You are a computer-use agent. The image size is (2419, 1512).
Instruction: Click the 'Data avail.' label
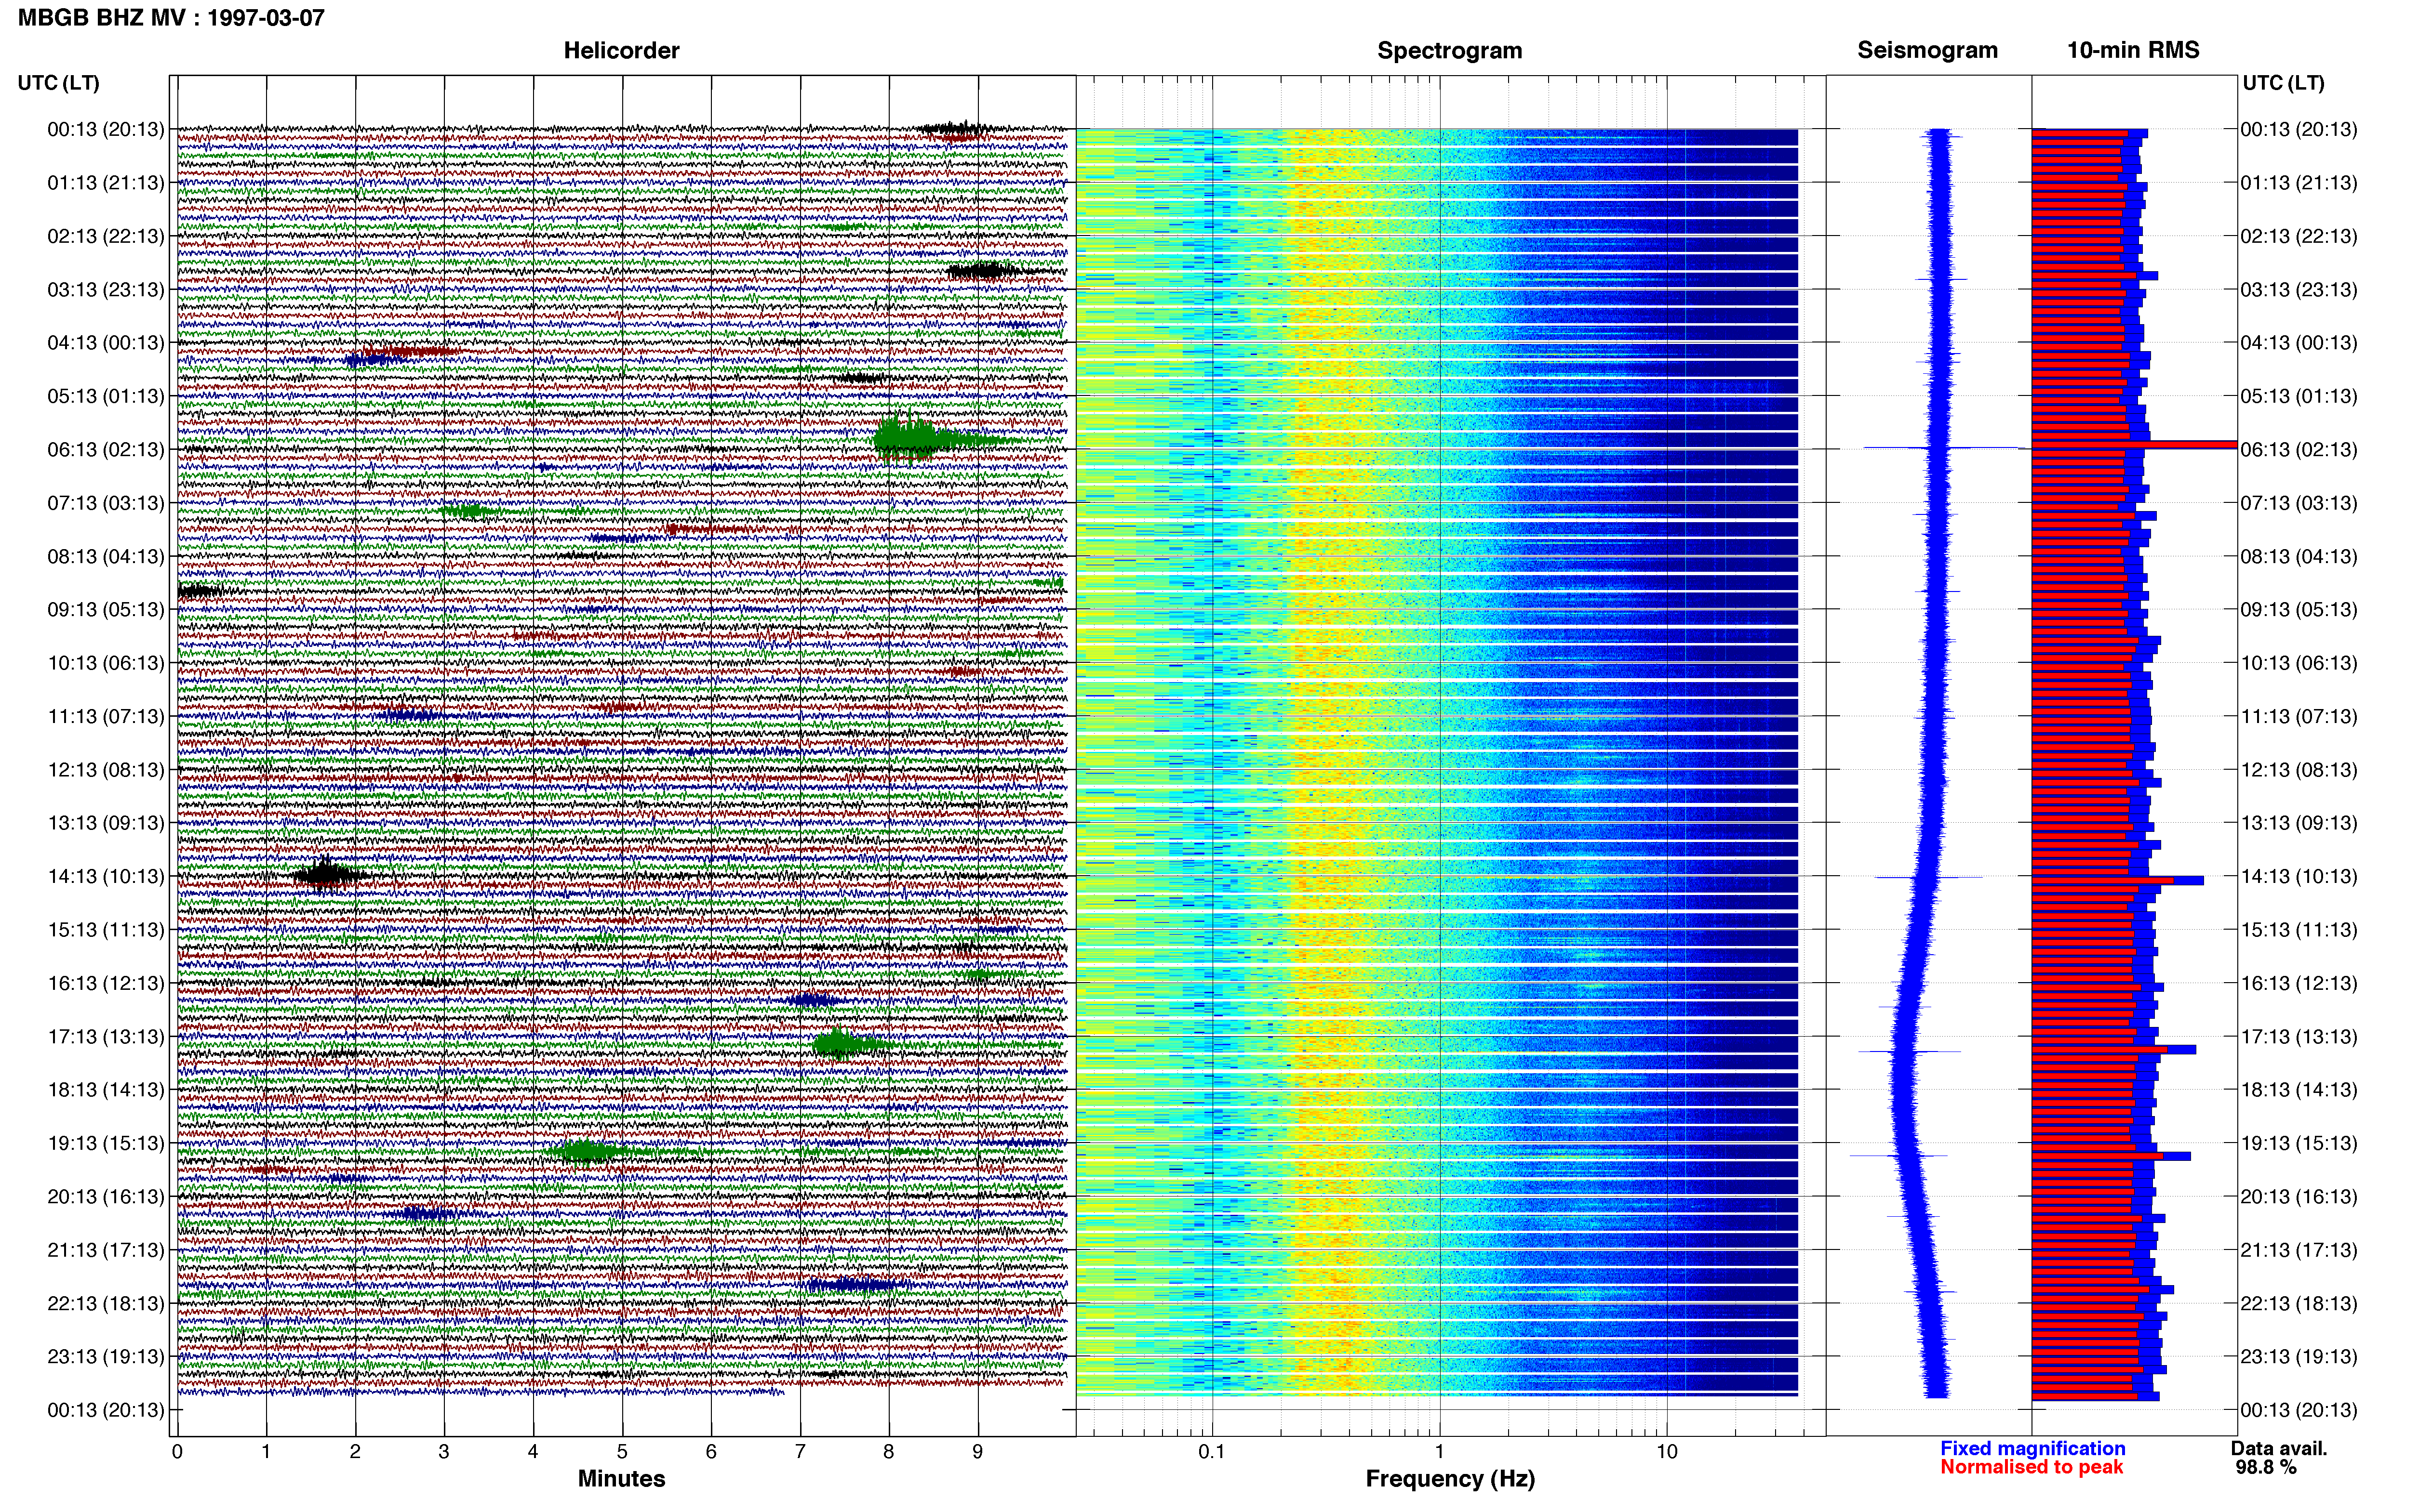pos(2279,1448)
